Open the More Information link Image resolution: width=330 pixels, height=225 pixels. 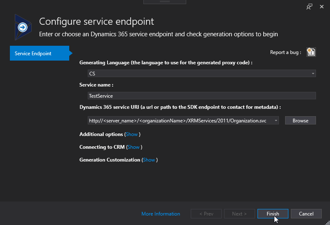pyautogui.click(x=161, y=214)
